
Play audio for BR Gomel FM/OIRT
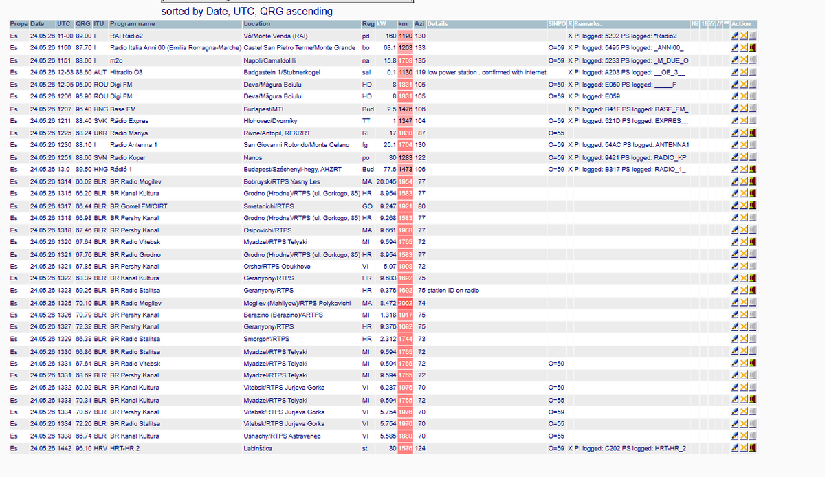coord(753,206)
